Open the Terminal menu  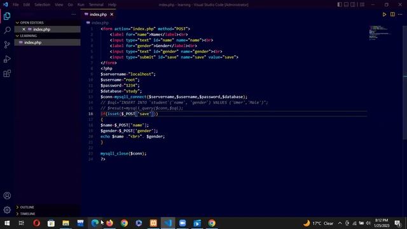click(x=96, y=4)
